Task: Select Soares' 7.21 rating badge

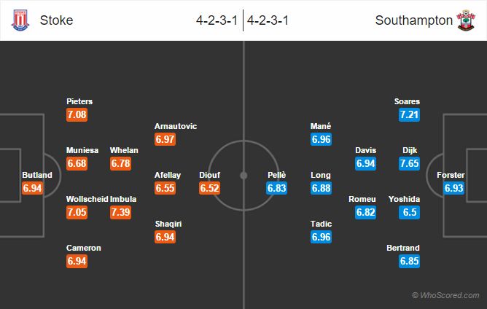Action: (x=410, y=115)
